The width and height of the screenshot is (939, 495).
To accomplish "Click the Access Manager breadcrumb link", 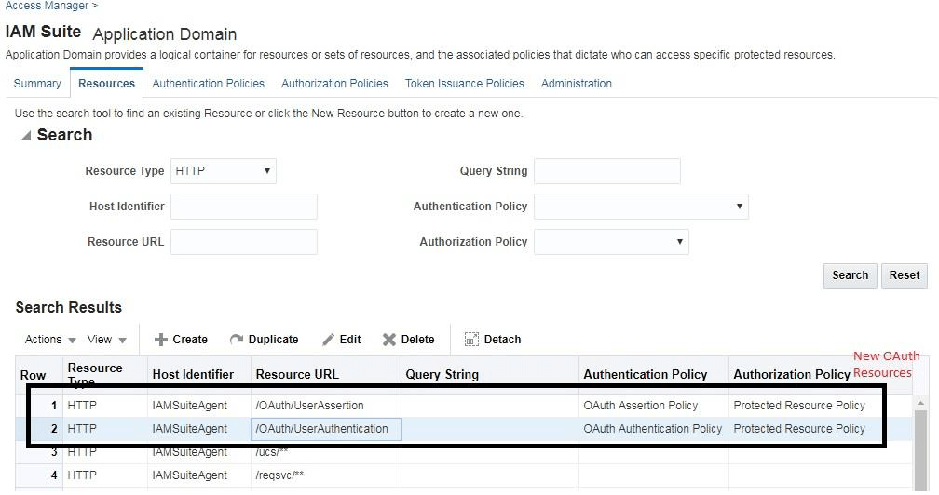I will [x=47, y=6].
